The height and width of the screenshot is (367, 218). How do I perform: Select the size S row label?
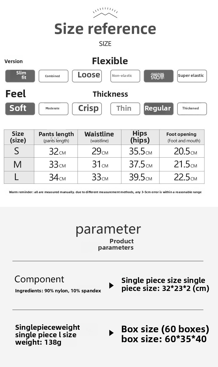17,151
